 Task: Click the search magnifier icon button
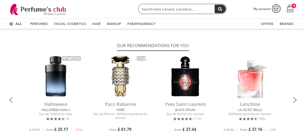[x=220, y=9]
